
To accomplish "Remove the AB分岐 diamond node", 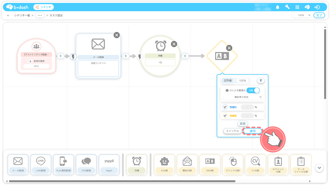I will pyautogui.click(x=229, y=48).
